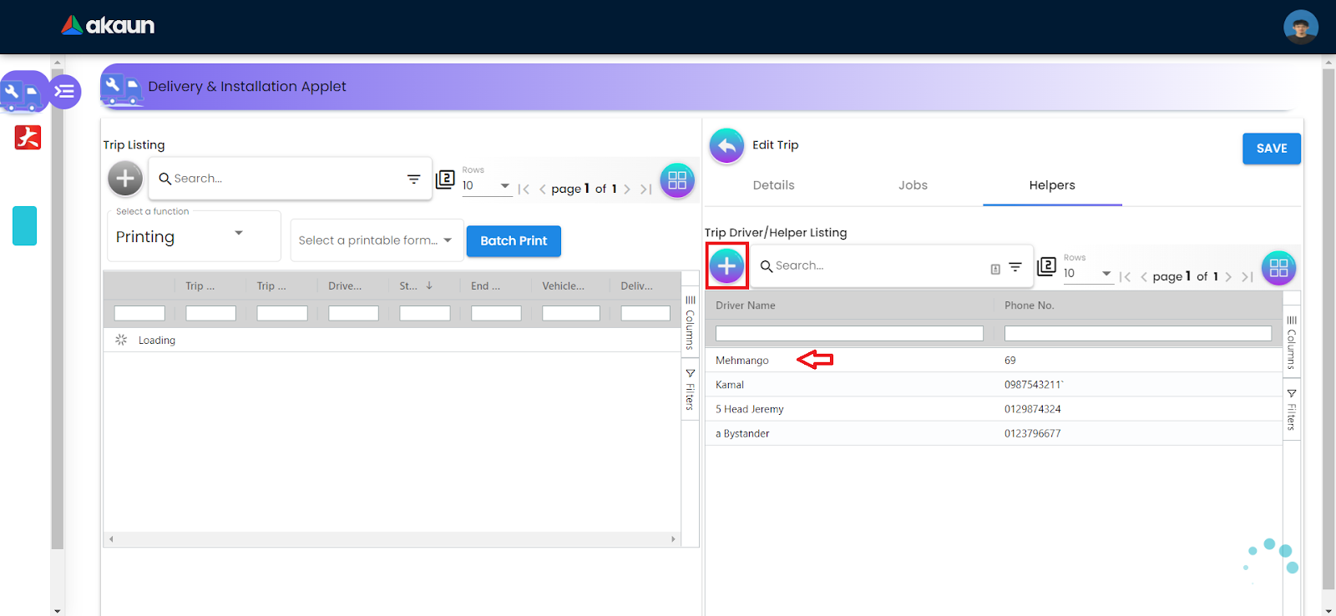The width and height of the screenshot is (1336, 616).
Task: Go to first page of helper listing
Action: click(1126, 277)
